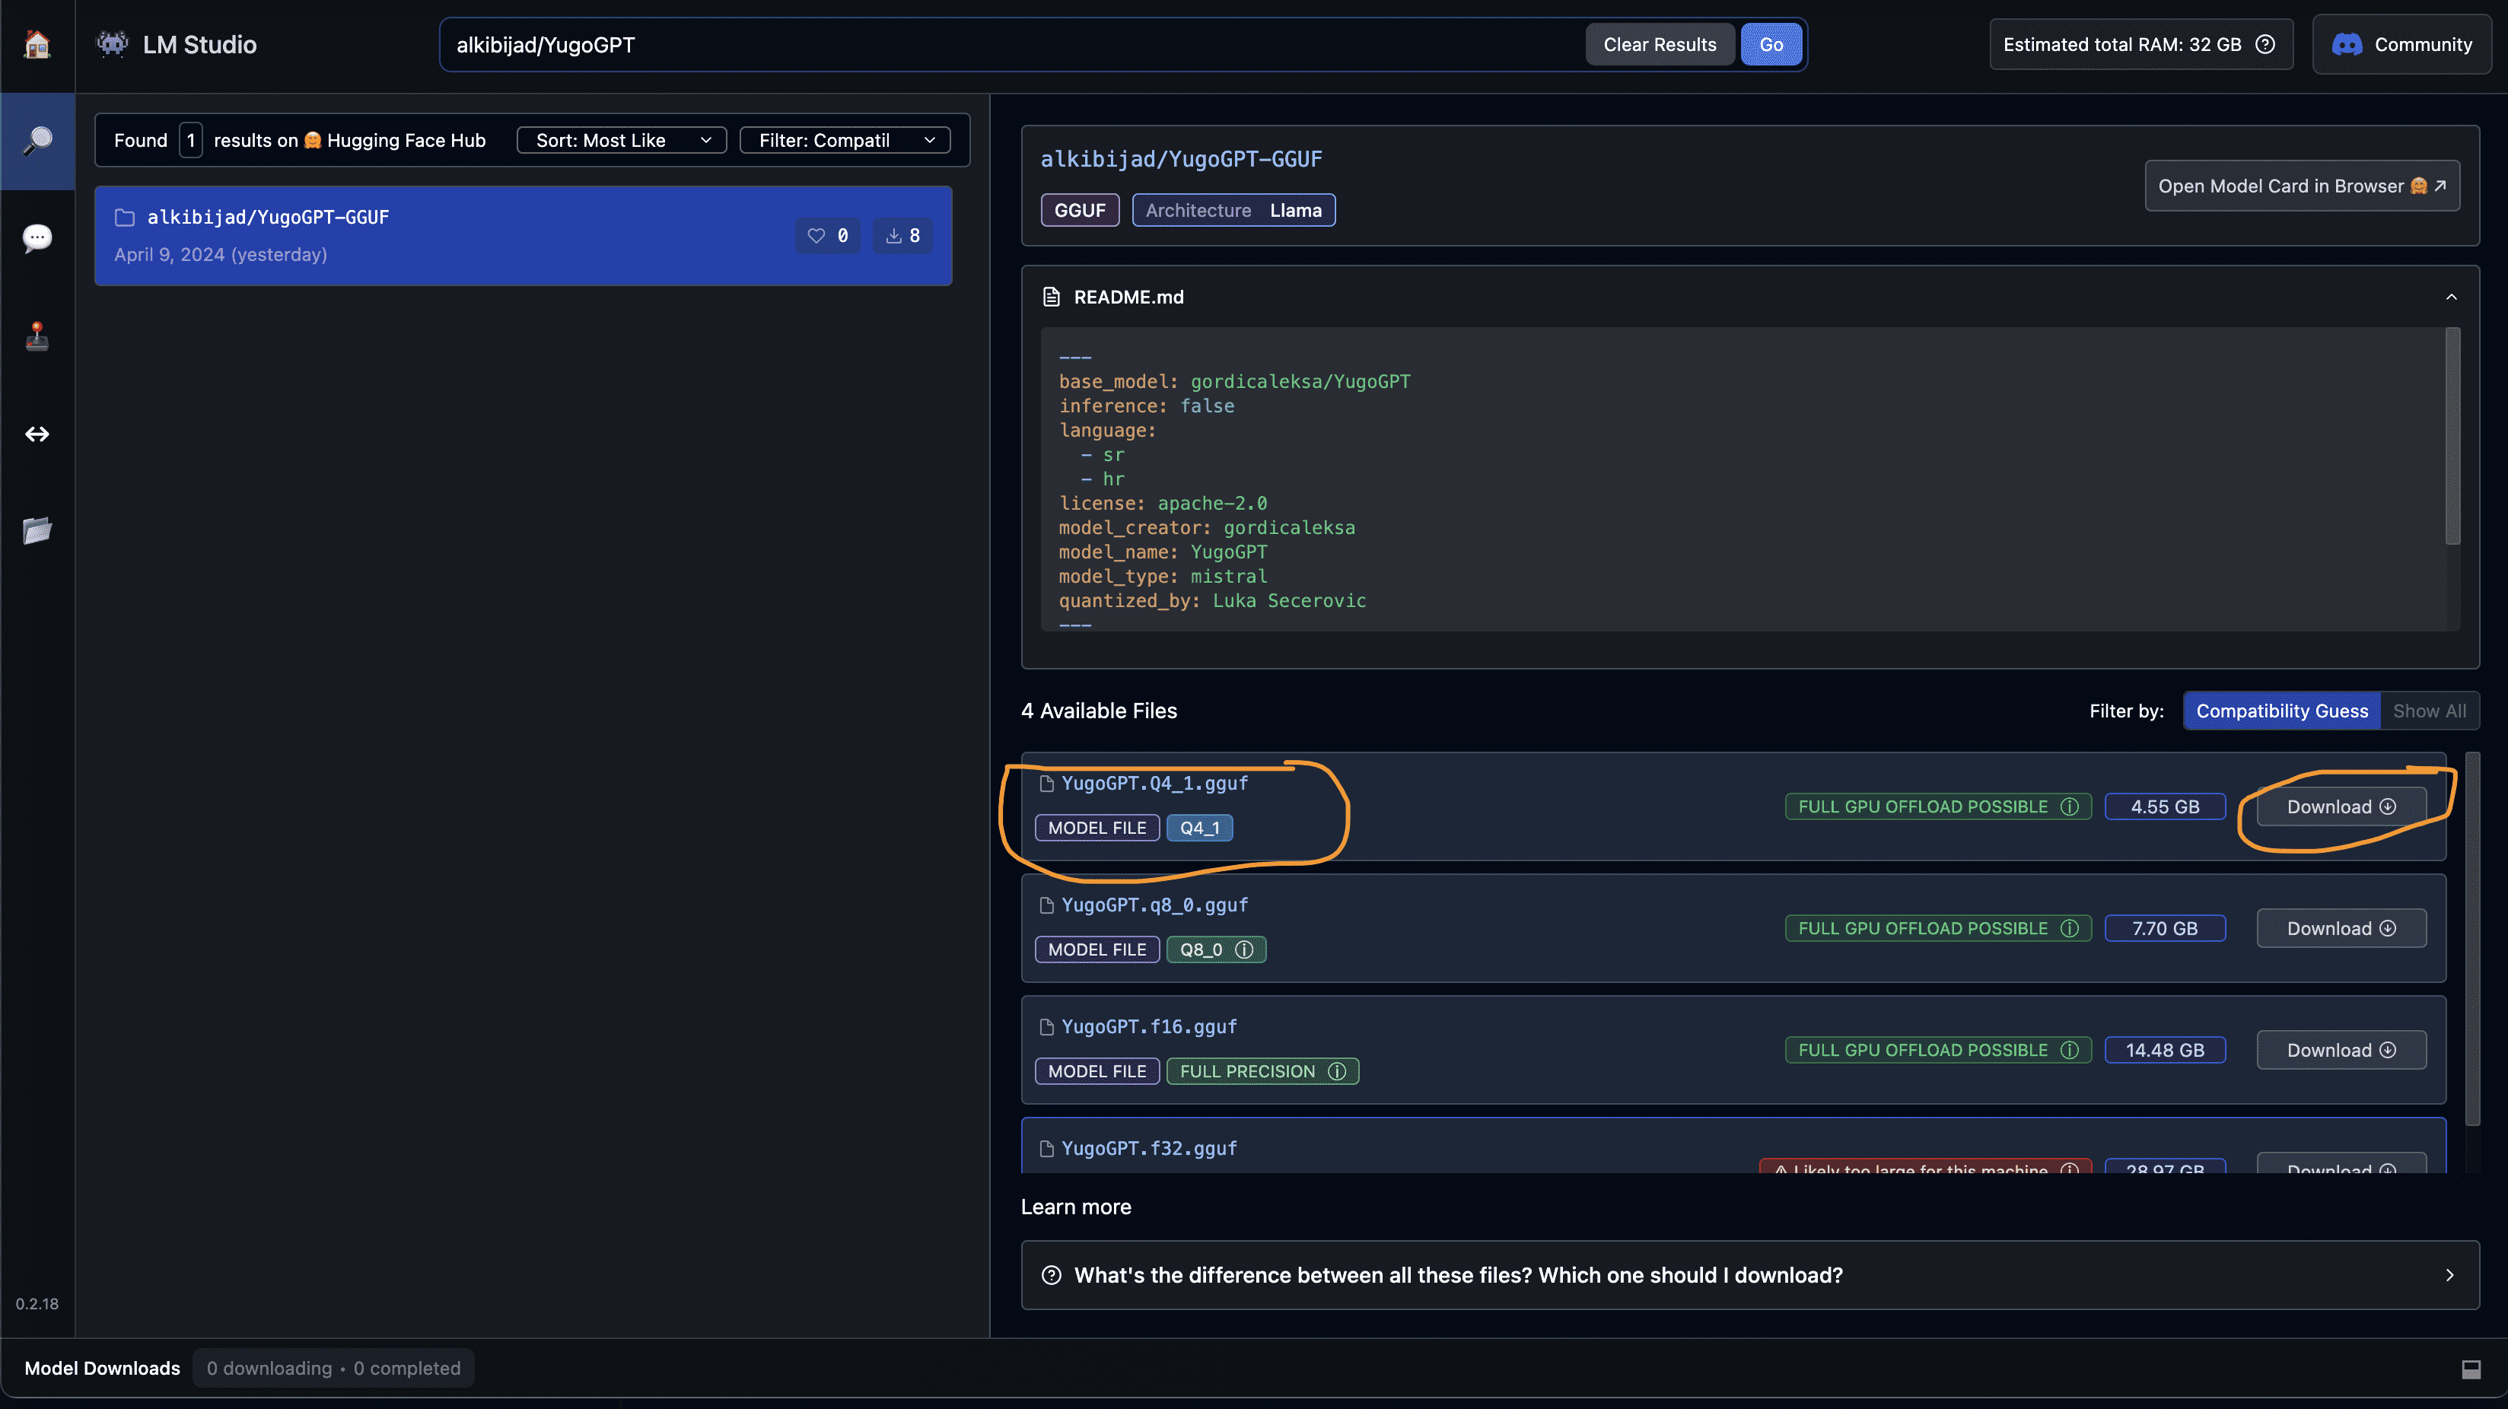This screenshot has height=1409, width=2508.
Task: Click info icon on f16 GPU offload badge
Action: click(2069, 1051)
